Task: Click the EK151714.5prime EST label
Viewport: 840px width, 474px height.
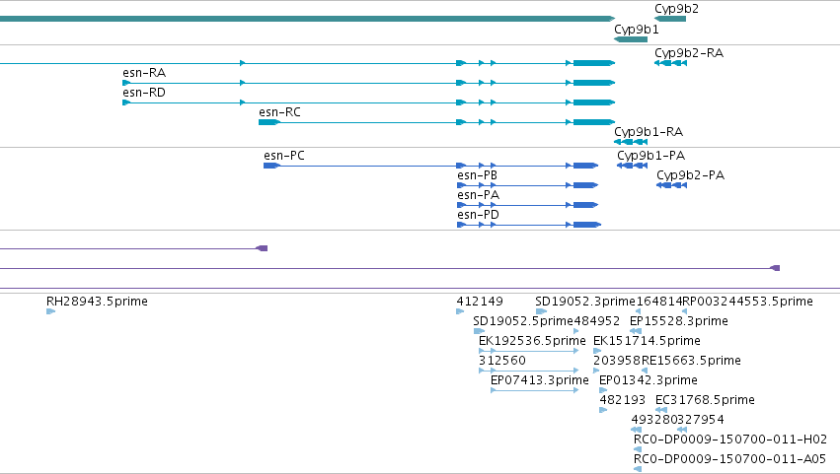Action: pos(647,341)
